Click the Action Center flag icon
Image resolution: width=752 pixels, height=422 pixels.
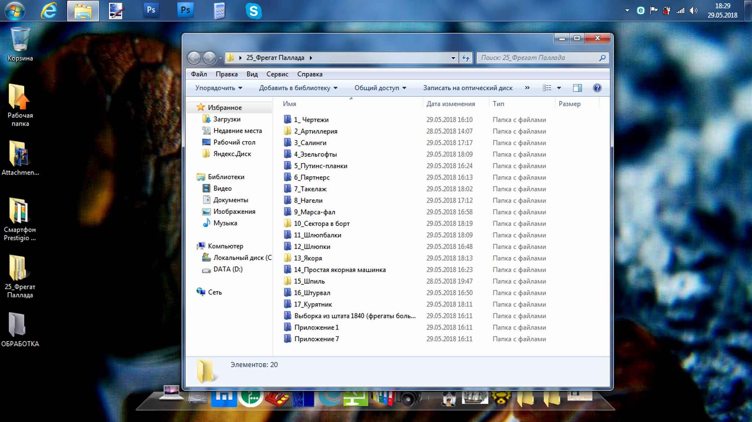654,10
